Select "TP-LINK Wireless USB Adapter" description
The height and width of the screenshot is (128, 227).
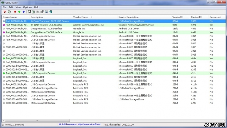pos(46,25)
